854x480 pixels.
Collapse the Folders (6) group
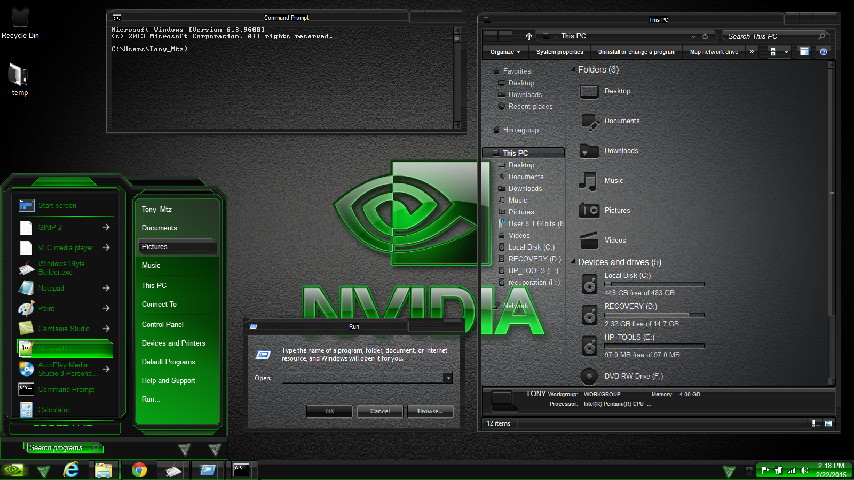573,69
